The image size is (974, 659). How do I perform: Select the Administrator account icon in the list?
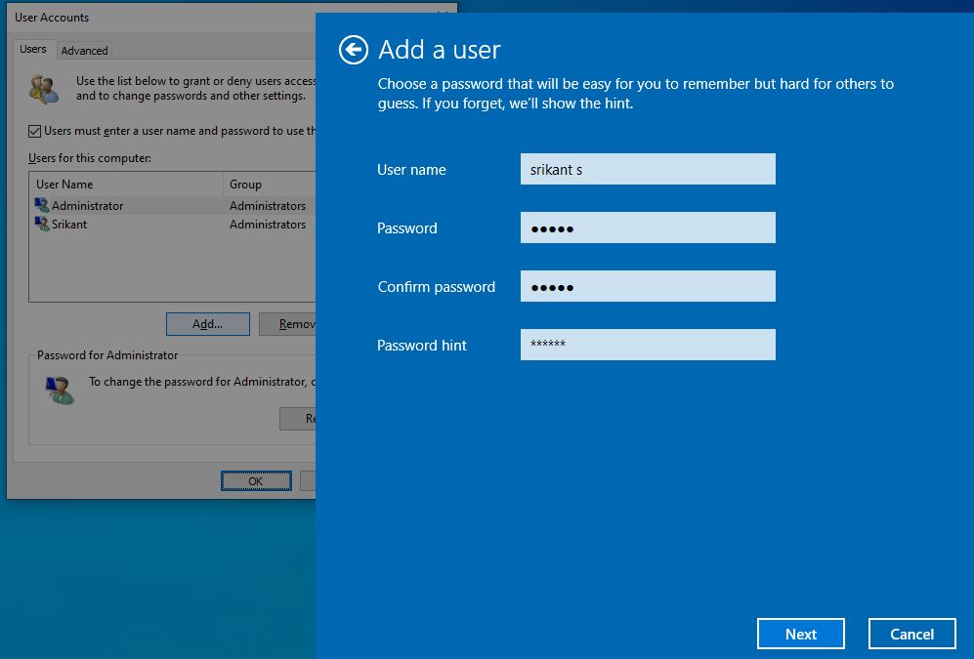[42, 206]
